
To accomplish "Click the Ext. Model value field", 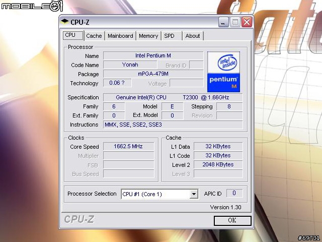I will coord(172,115).
